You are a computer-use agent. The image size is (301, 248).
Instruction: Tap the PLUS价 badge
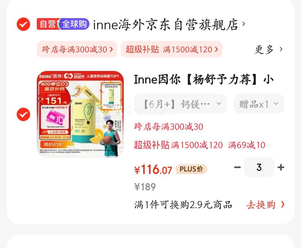pos(191,169)
